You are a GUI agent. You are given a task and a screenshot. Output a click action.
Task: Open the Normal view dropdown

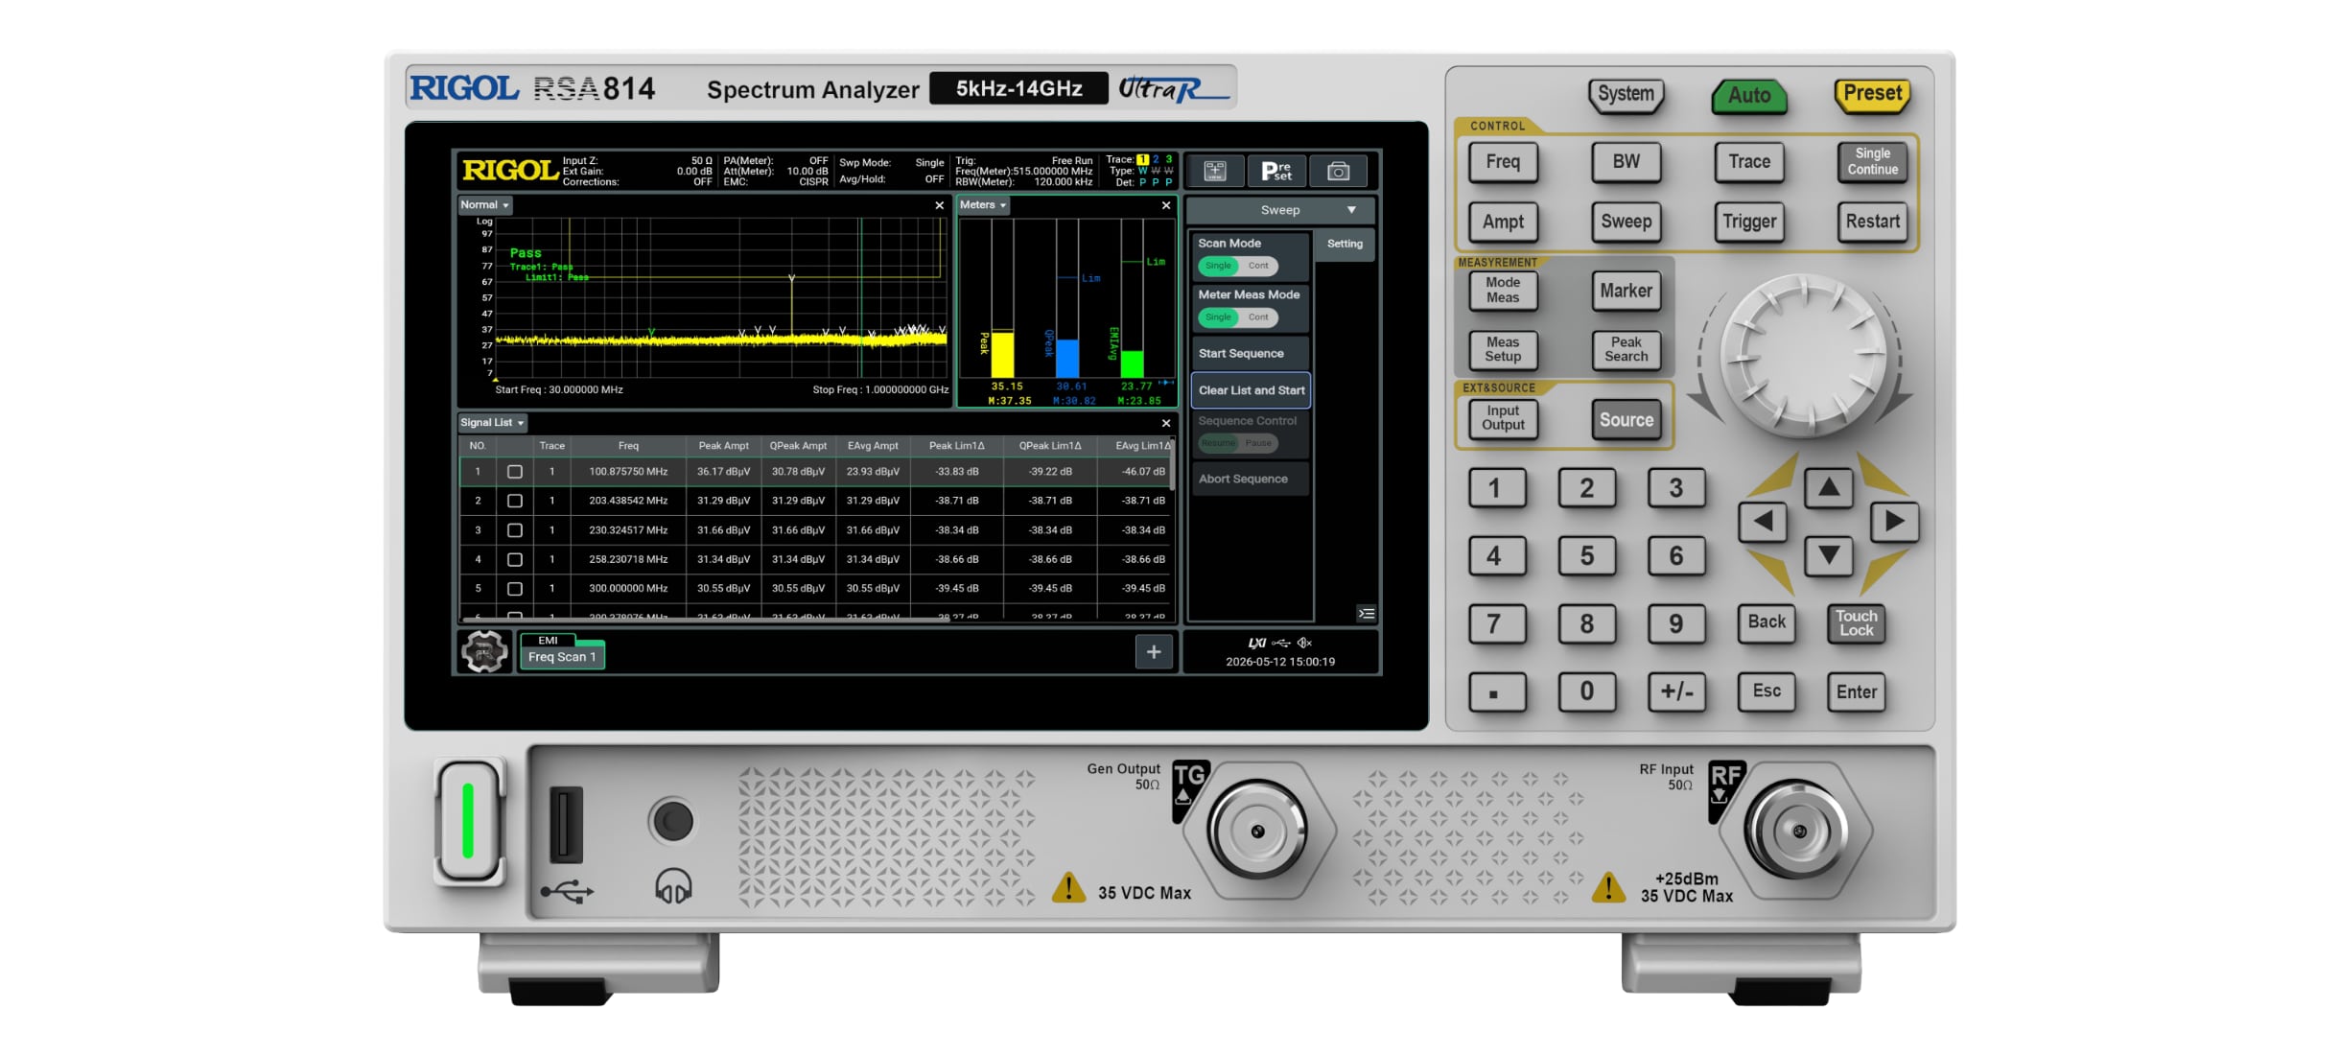coord(484,205)
